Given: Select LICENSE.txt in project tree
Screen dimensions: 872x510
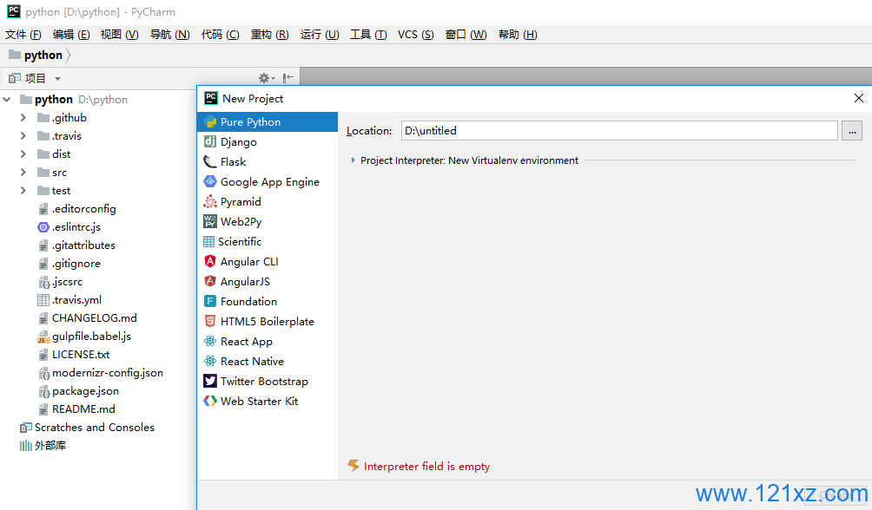Looking at the screenshot, I should (81, 355).
